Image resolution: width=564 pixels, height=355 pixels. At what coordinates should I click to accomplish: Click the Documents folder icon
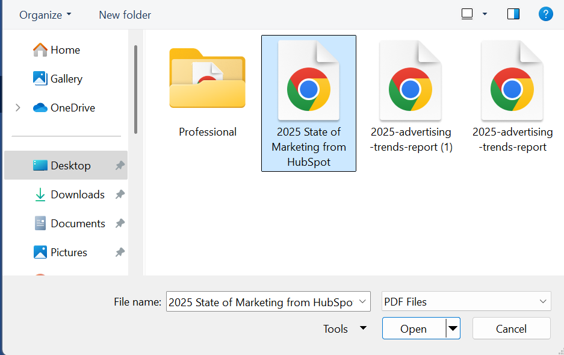coord(40,224)
